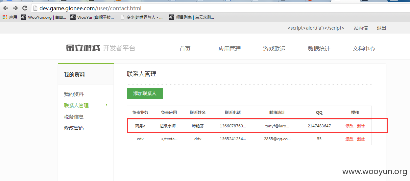Click 开发者平台 text beside logo
410x181 pixels.
119,48
